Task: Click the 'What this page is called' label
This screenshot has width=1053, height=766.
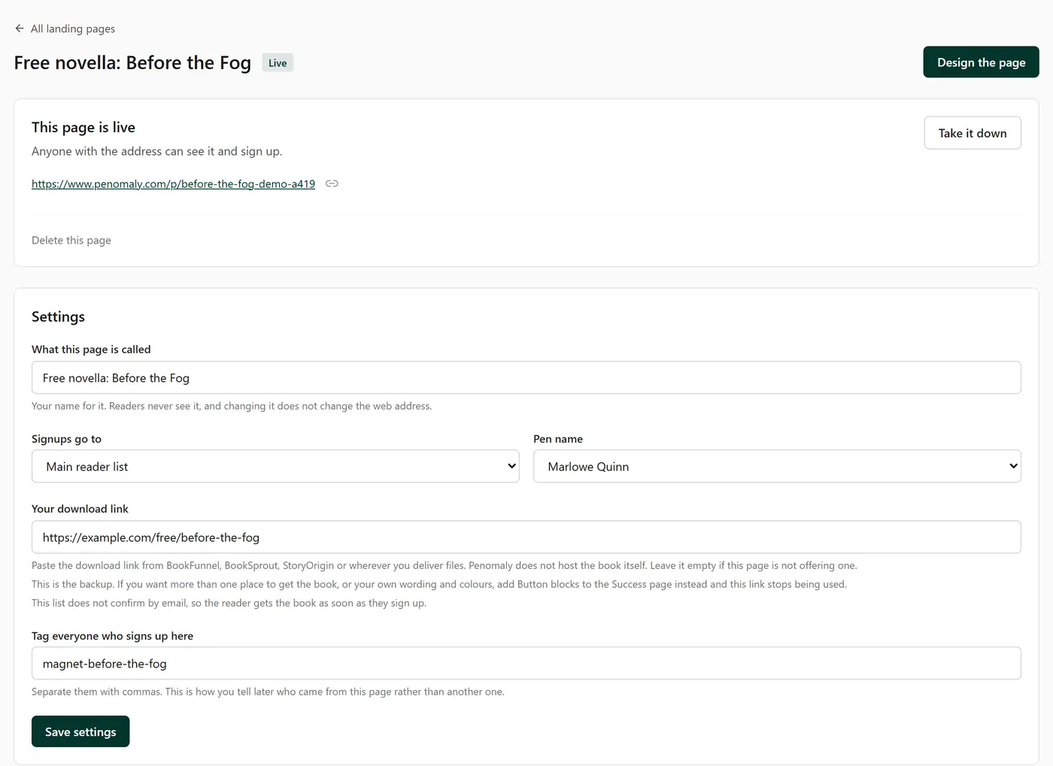Action: (91, 350)
